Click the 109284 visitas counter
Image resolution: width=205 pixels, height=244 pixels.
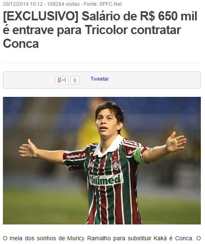coord(63,4)
